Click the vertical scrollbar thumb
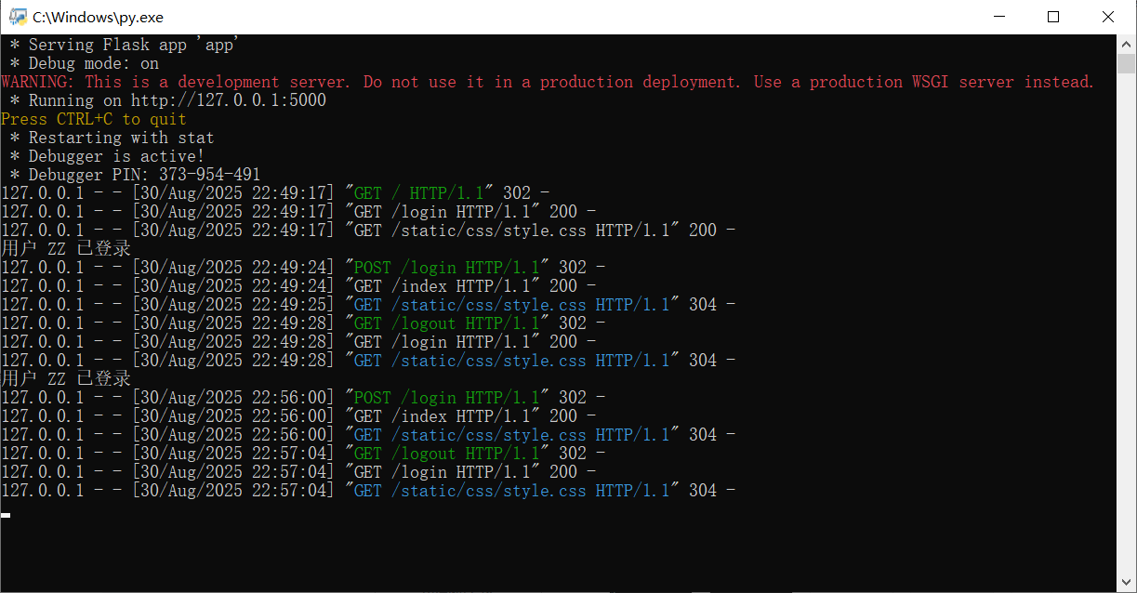 click(1126, 63)
